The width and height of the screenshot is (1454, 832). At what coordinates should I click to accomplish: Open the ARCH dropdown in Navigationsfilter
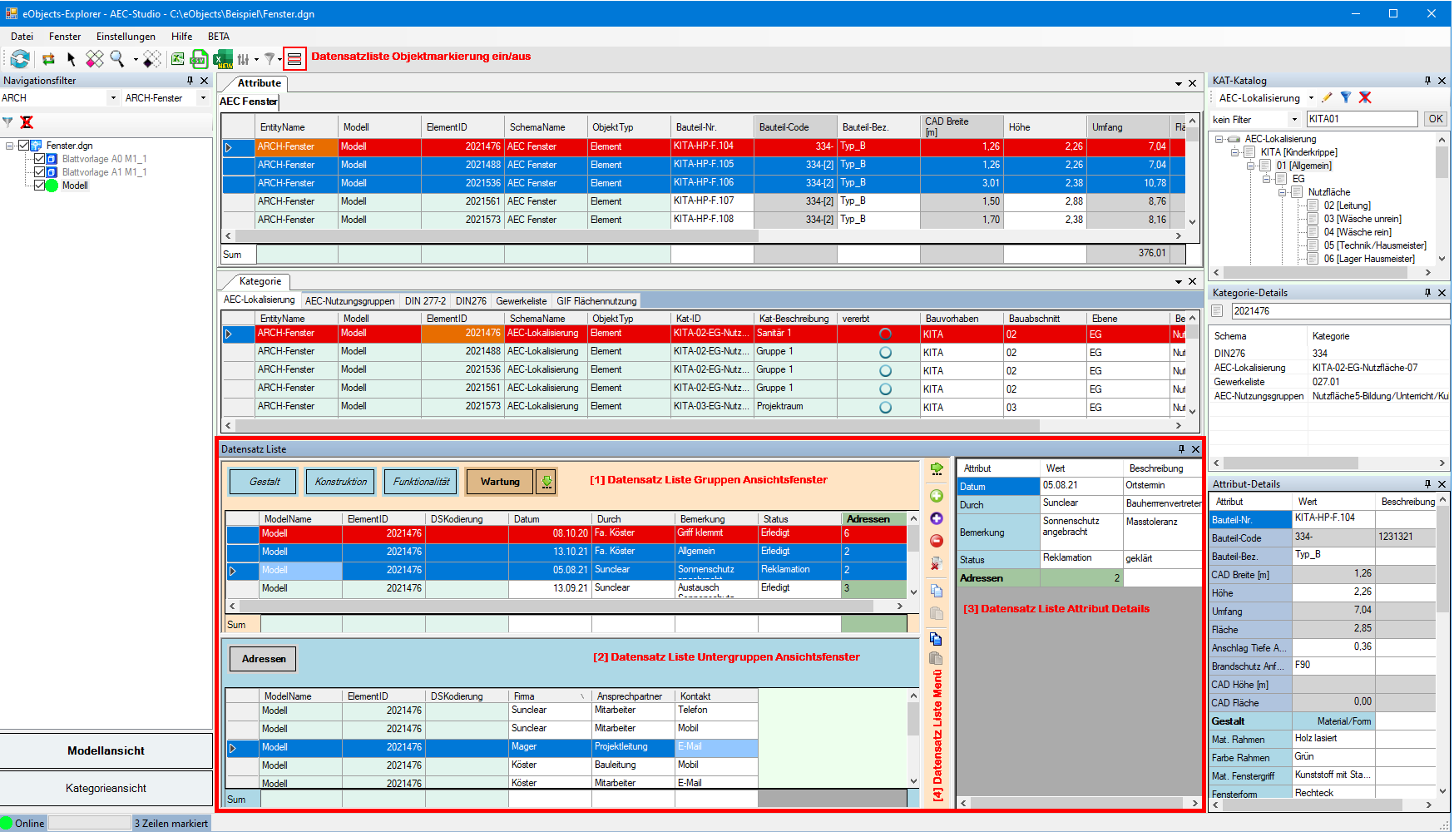coord(113,98)
